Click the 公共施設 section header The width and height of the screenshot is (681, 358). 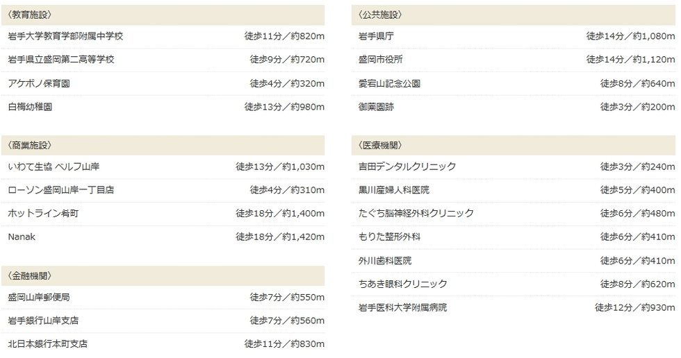(x=514, y=15)
